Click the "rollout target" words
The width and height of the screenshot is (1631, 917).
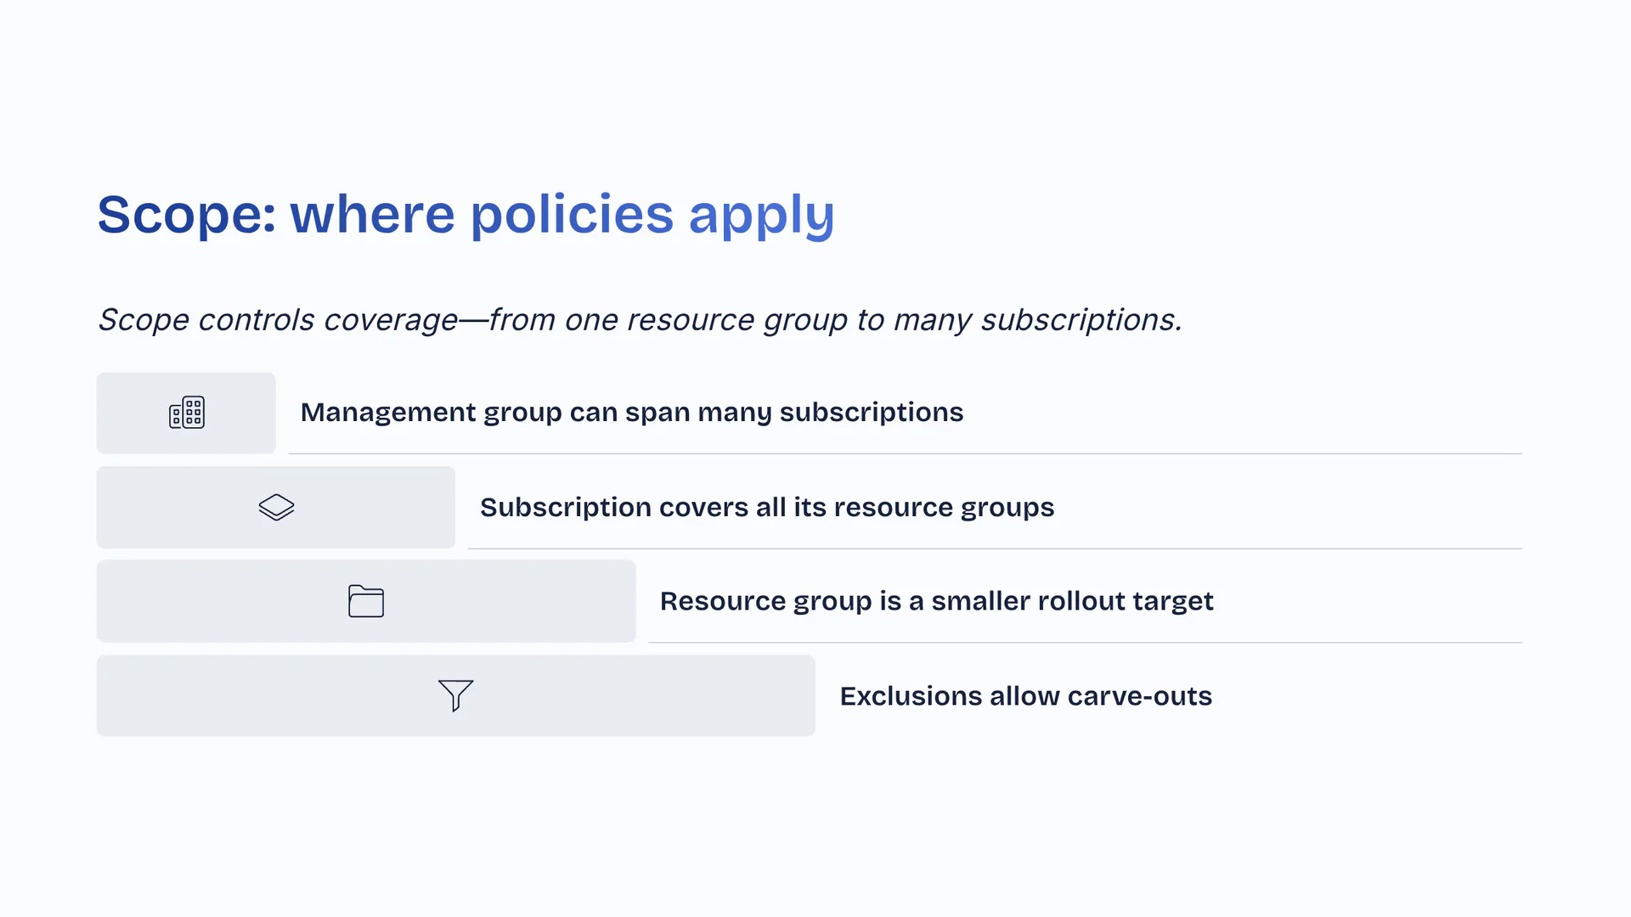1126,602
